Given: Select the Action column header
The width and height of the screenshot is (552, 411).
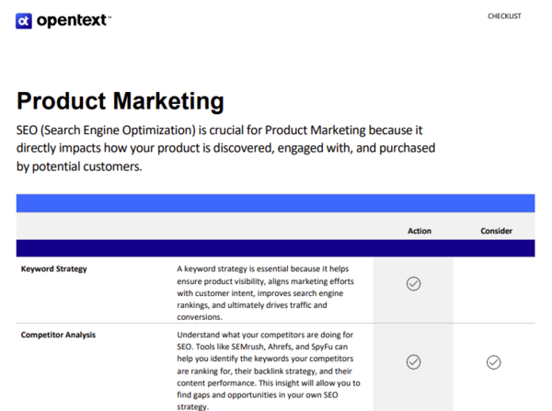Looking at the screenshot, I should (419, 231).
